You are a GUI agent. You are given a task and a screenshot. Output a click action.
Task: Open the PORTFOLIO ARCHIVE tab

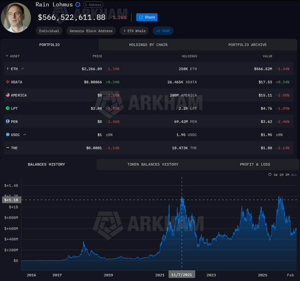(x=248, y=45)
